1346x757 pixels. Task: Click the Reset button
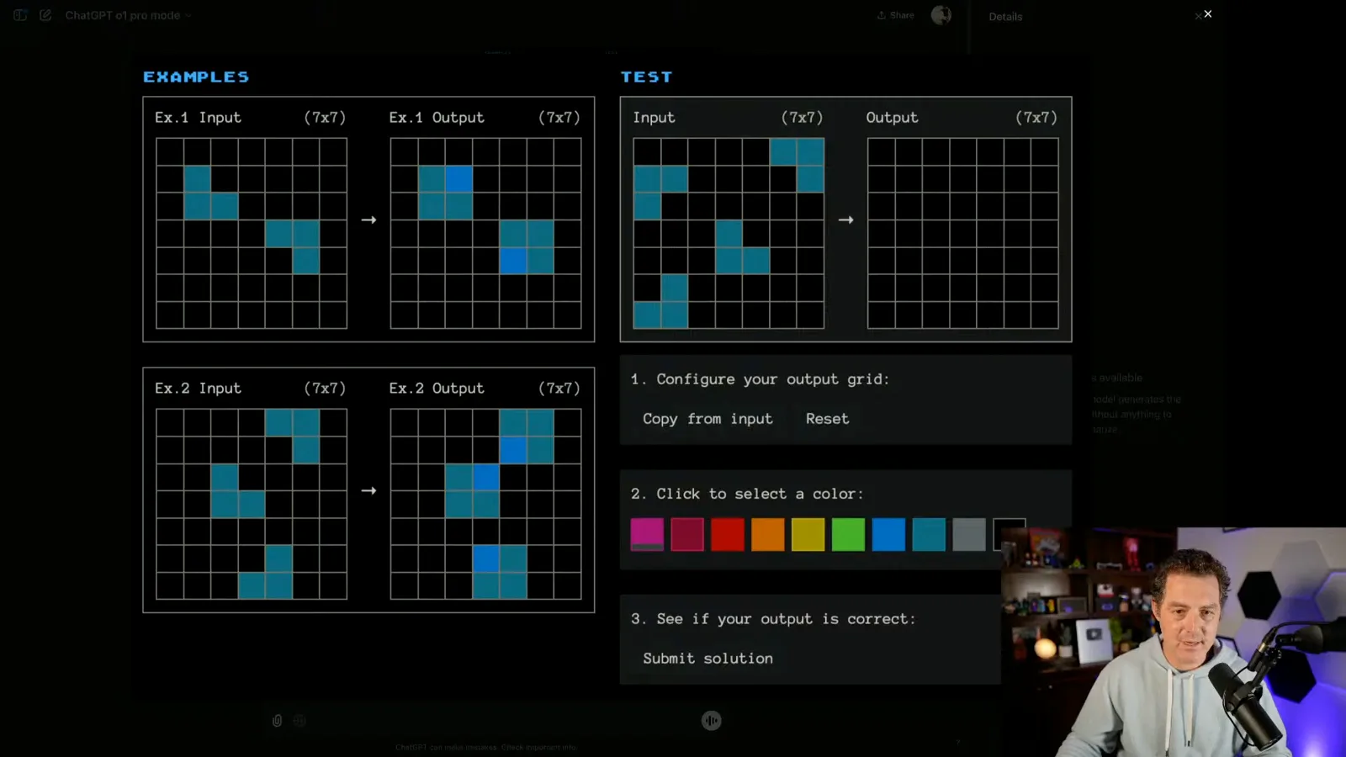point(827,419)
